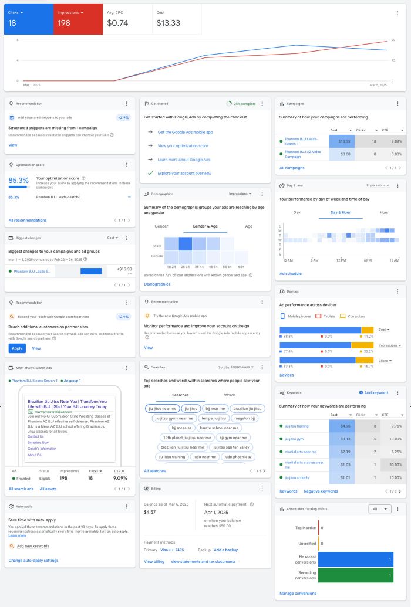Click the 25-34 Male heatmap cell
411x607 pixels.
186,243
